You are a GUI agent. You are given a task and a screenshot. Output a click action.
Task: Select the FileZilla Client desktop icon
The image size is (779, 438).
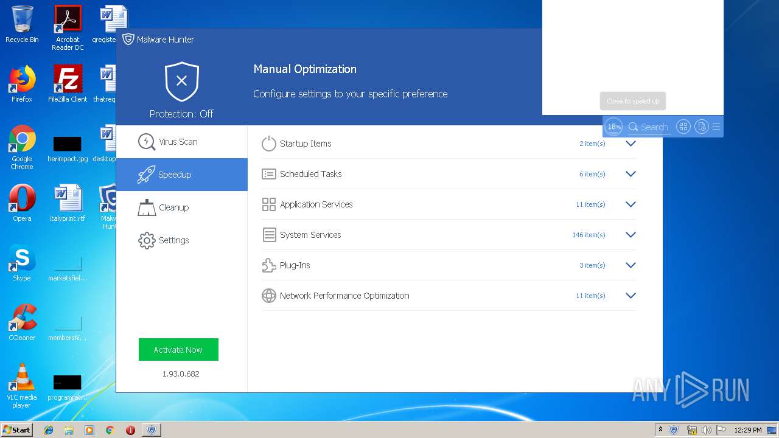(x=68, y=84)
